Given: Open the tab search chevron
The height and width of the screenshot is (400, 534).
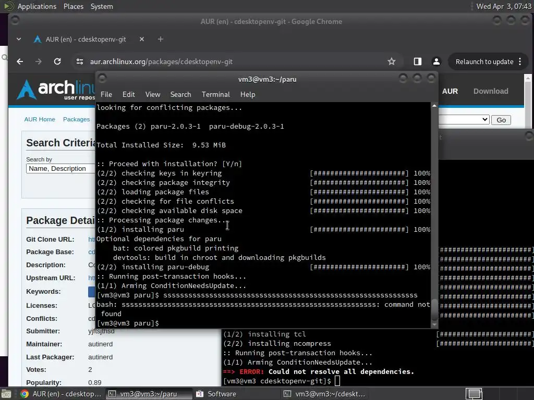Looking at the screenshot, I should [19, 39].
